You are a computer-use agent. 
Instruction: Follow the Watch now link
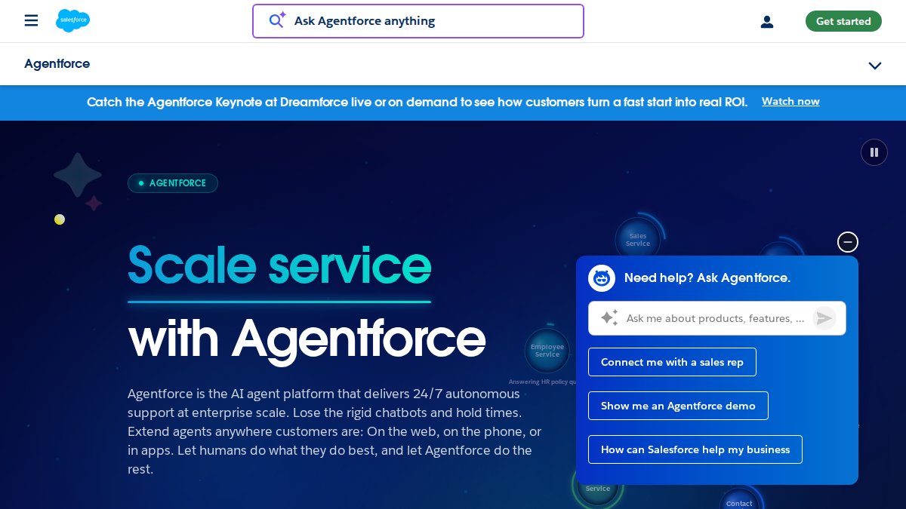point(790,101)
